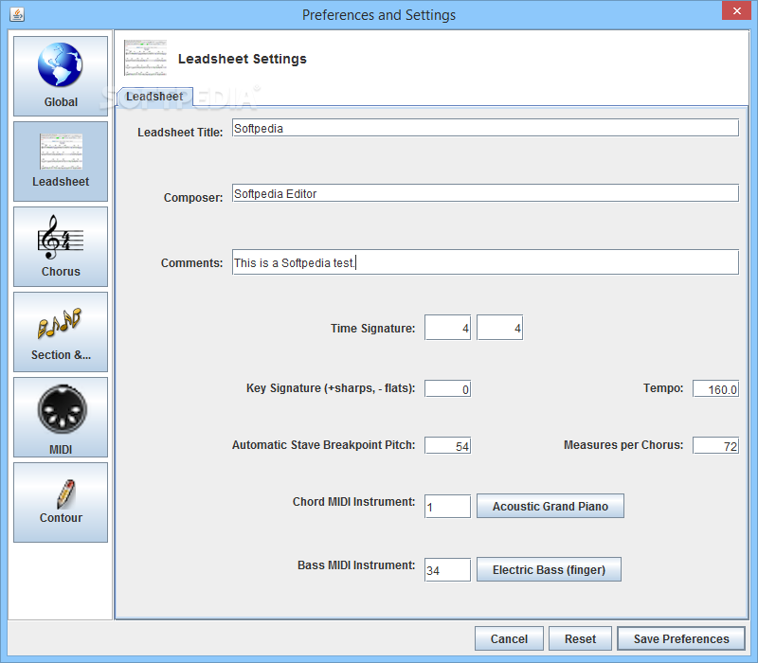Click Save Preferences button
The image size is (758, 663).
click(x=681, y=638)
